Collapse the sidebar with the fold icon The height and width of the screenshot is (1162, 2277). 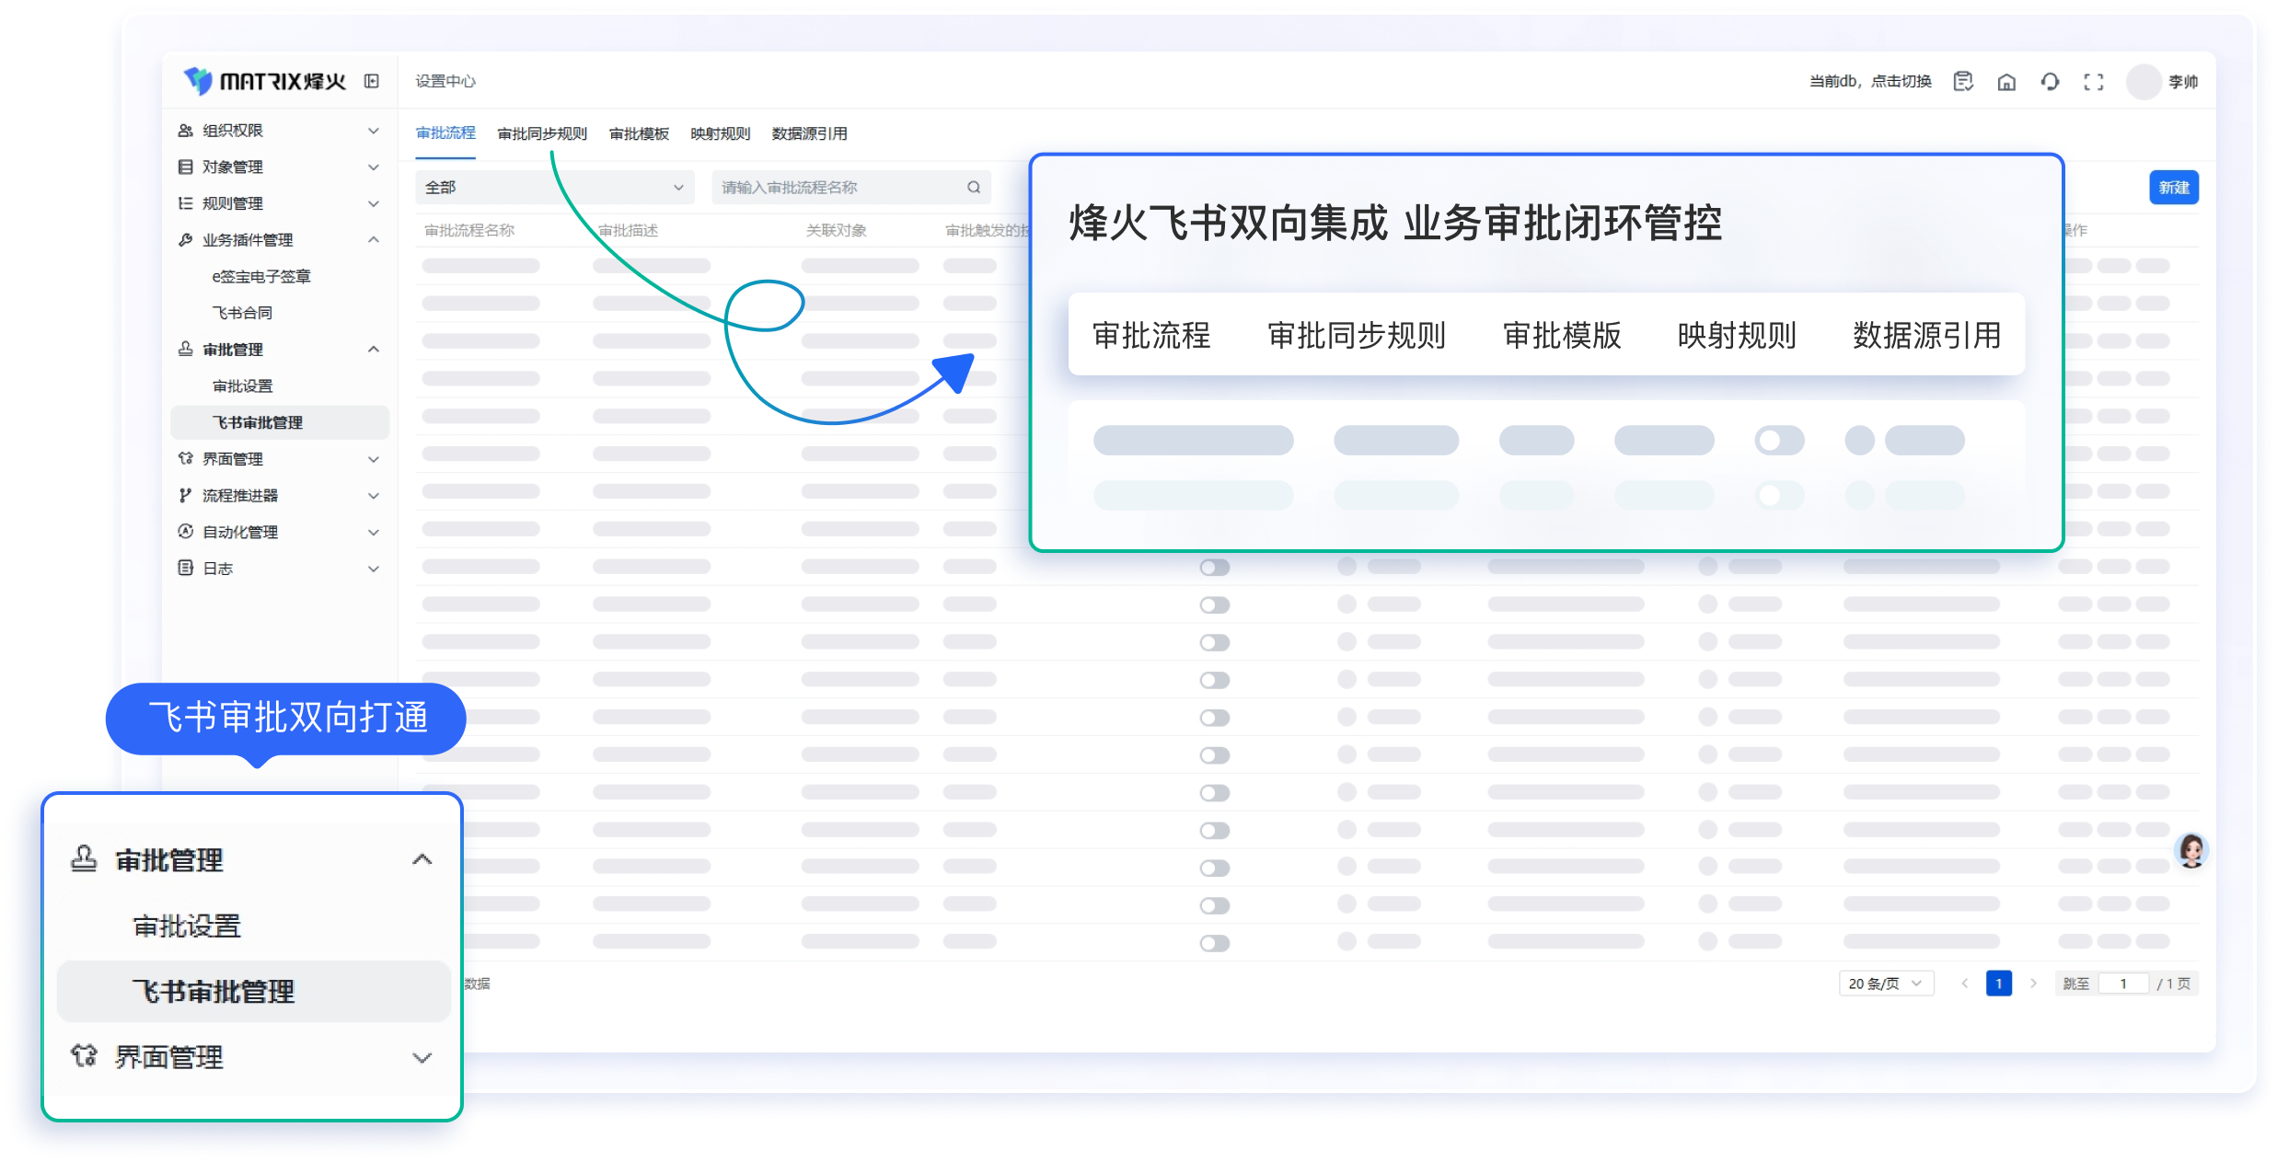372,81
